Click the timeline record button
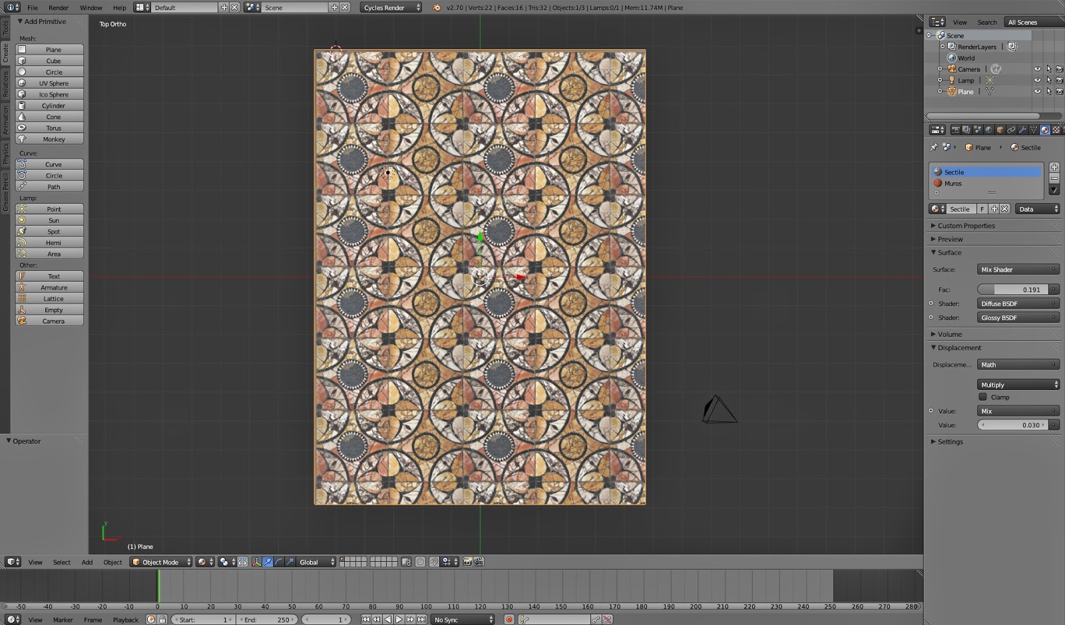The image size is (1065, 625). pos(509,620)
